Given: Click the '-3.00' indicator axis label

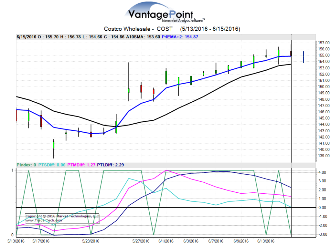Looking at the screenshot, I should 322,234.
